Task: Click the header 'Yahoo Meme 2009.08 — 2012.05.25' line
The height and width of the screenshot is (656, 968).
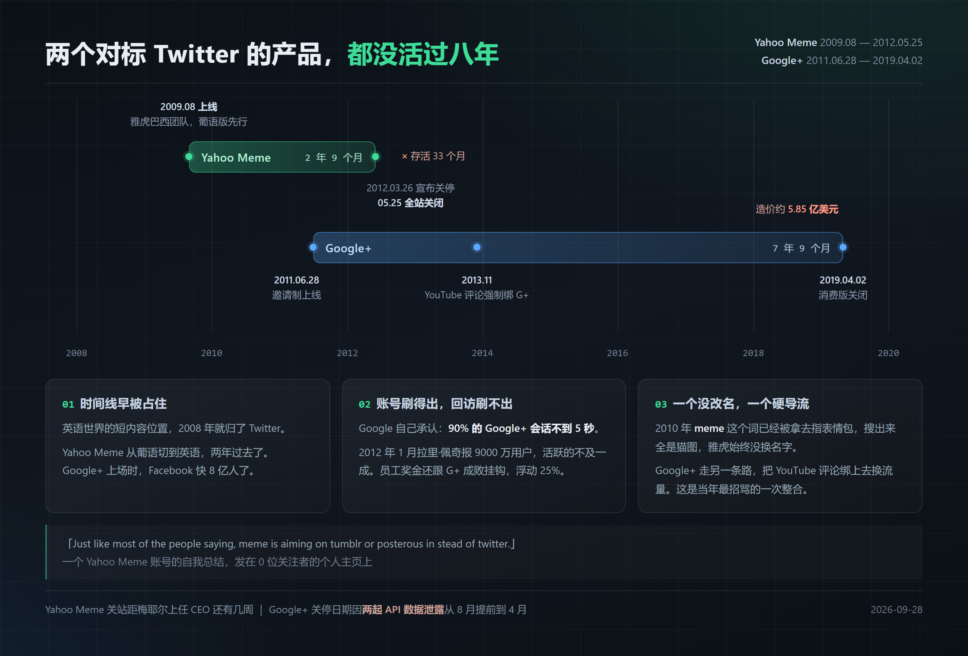Action: point(838,43)
